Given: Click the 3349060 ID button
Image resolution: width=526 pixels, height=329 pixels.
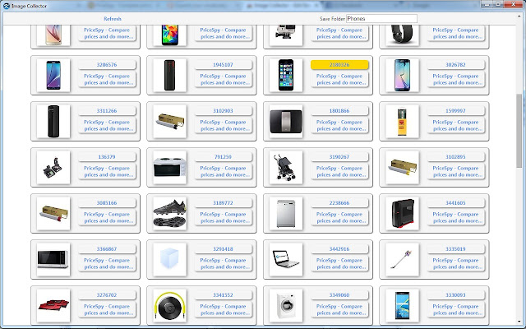Looking at the screenshot, I should (339, 294).
